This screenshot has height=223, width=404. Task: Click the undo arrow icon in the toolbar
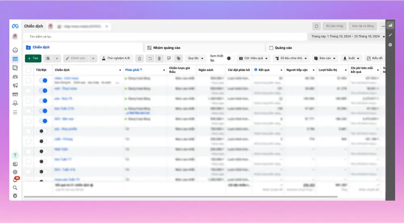(x=150, y=58)
